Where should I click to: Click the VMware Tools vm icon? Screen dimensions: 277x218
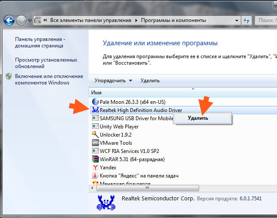pos(95,143)
